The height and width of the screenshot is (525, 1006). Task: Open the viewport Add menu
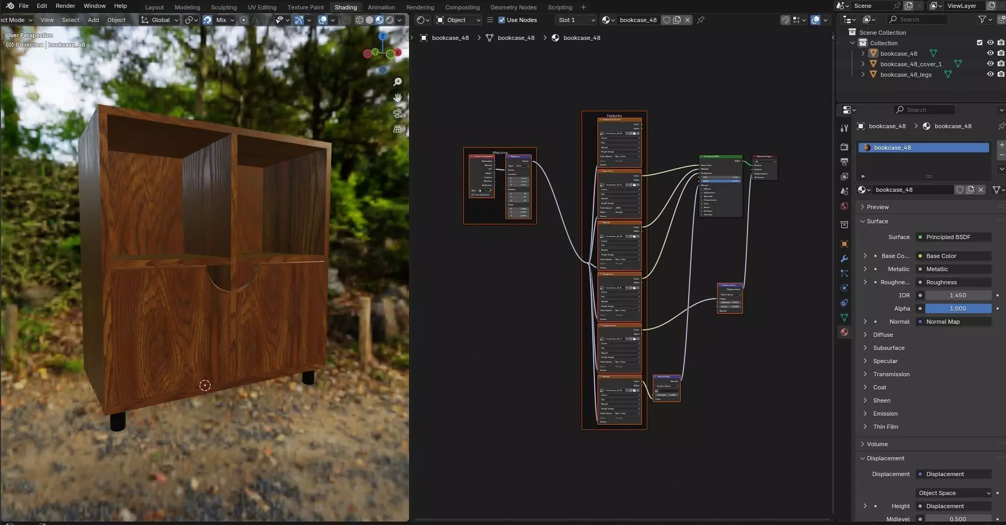[x=93, y=20]
